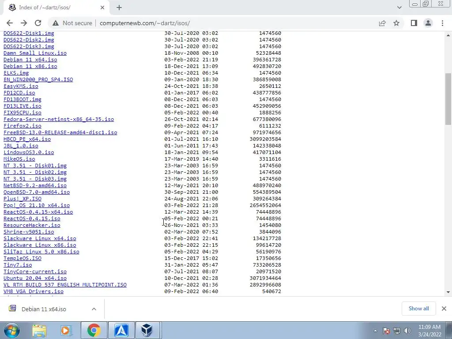Click the vertical scrollbar thumb
The width and height of the screenshot is (452, 339).
pyautogui.click(x=448, y=99)
